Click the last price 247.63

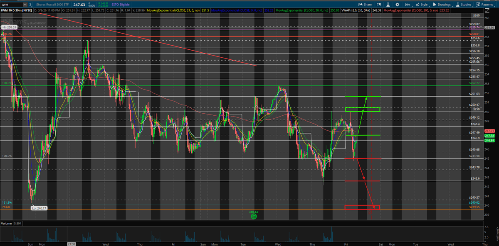pyautogui.click(x=79, y=4)
